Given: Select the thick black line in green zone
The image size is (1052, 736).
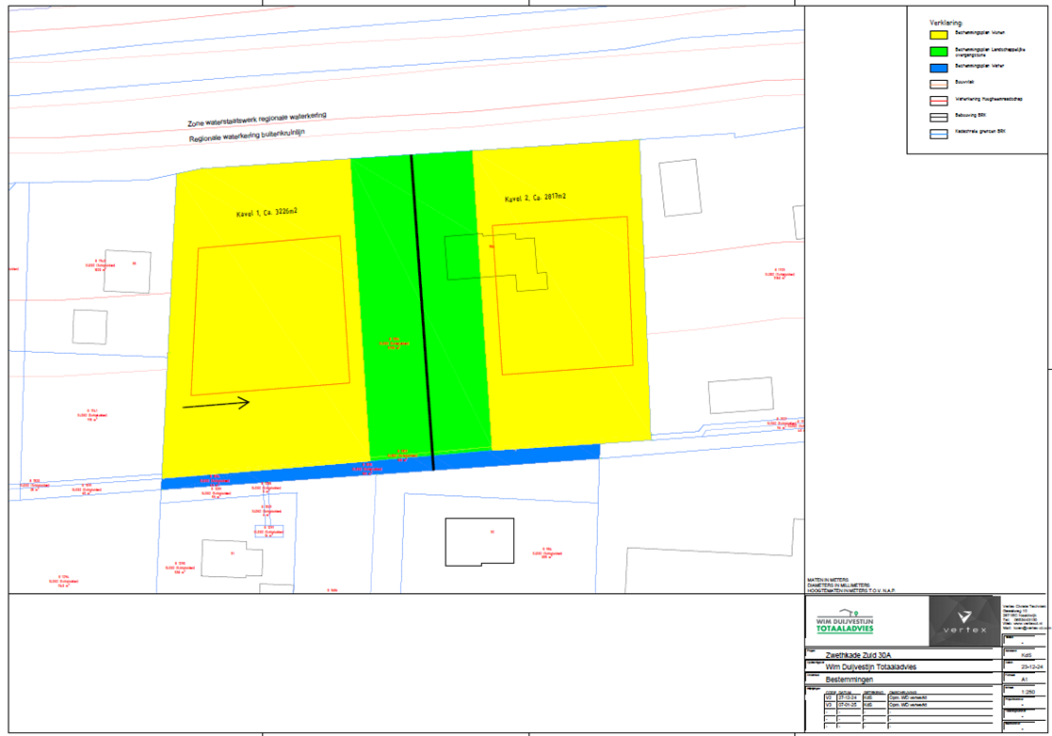Looking at the screenshot, I should (x=422, y=311).
